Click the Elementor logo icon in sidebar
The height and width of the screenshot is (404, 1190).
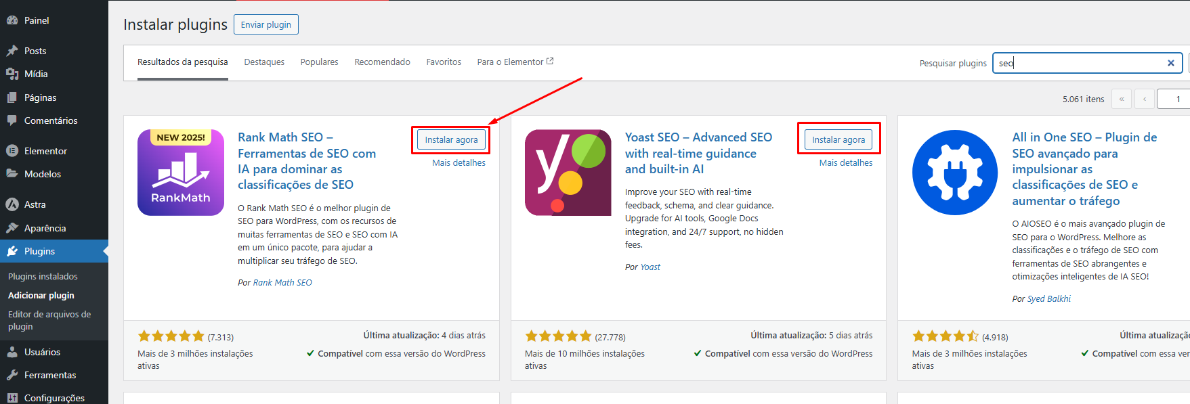[x=12, y=151]
